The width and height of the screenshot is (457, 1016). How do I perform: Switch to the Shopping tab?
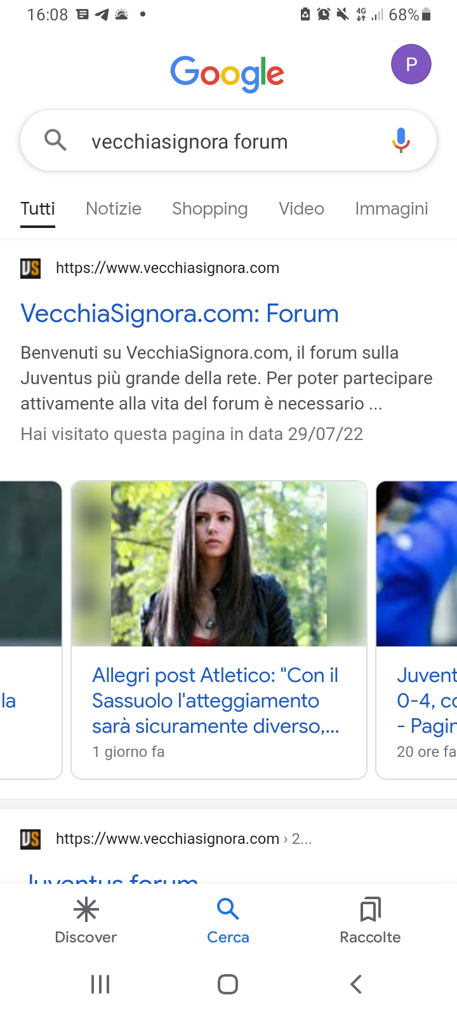(210, 208)
